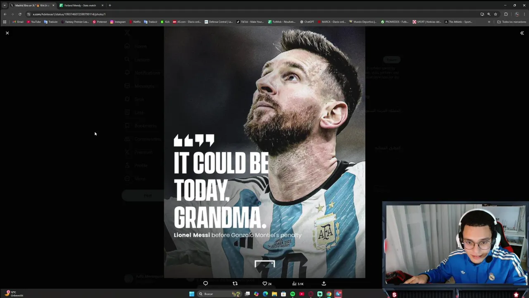Image resolution: width=529 pixels, height=298 pixels.
Task: Open Gmail bookmark
Action: 18,22
